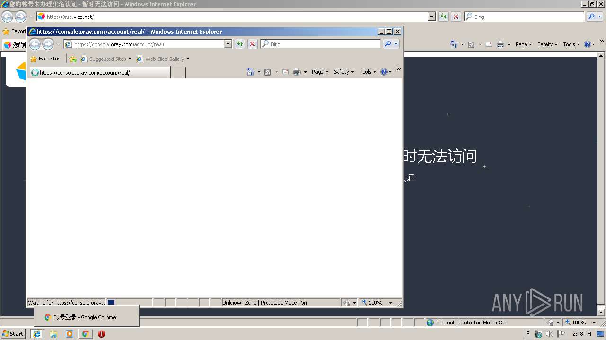Click Add to Favorites Bar star icon
606x340 pixels.
73,59
